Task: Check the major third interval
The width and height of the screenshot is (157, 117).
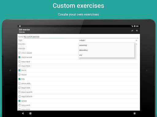Action: 19,66
